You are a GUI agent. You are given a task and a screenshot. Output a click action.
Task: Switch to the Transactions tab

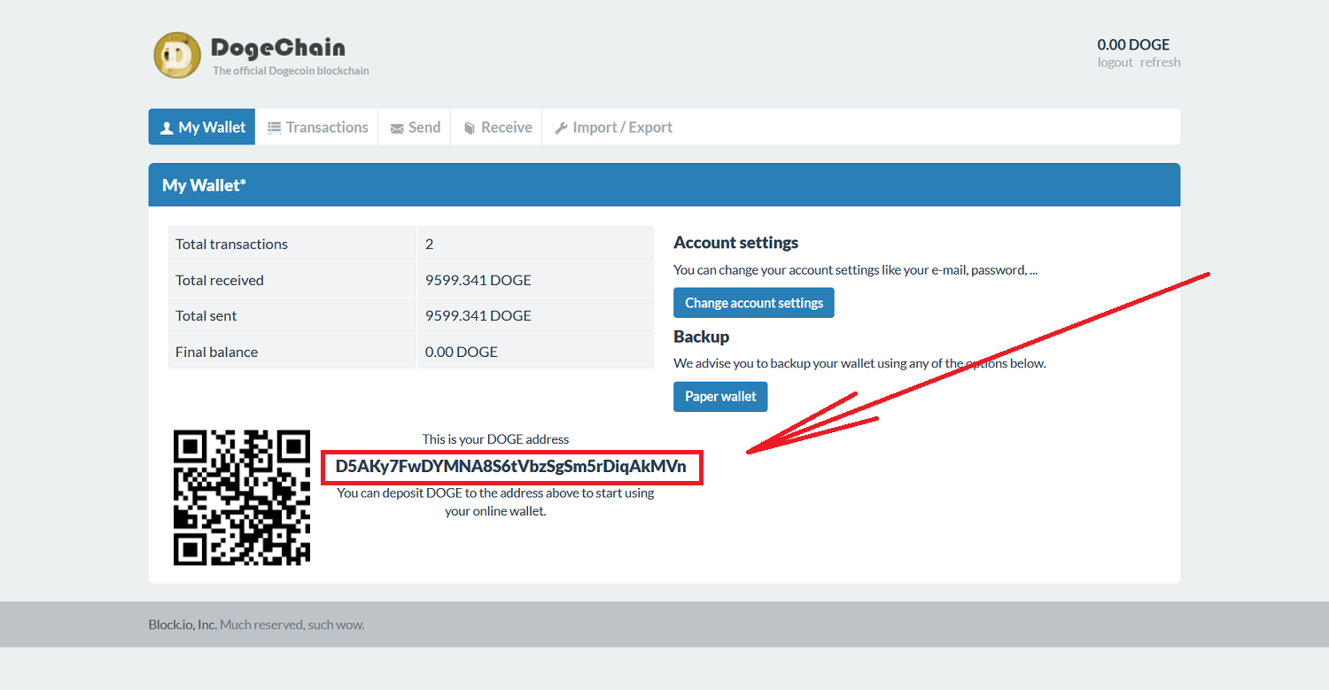click(317, 127)
